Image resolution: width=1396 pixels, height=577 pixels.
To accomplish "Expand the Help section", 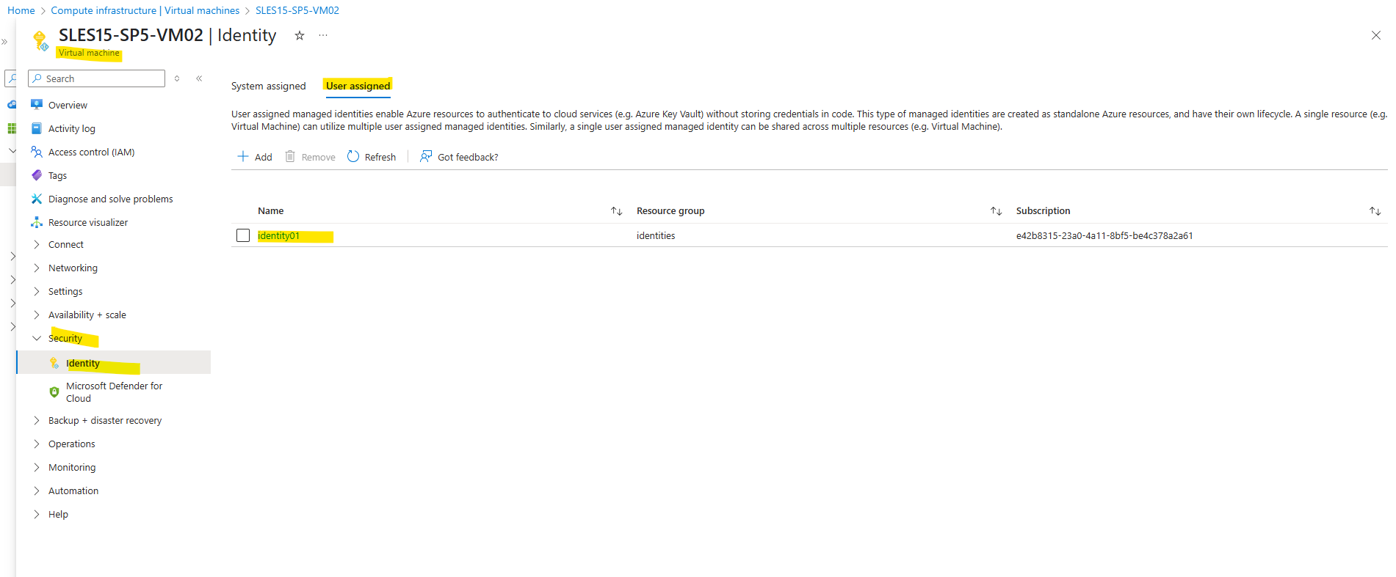I will click(58, 514).
